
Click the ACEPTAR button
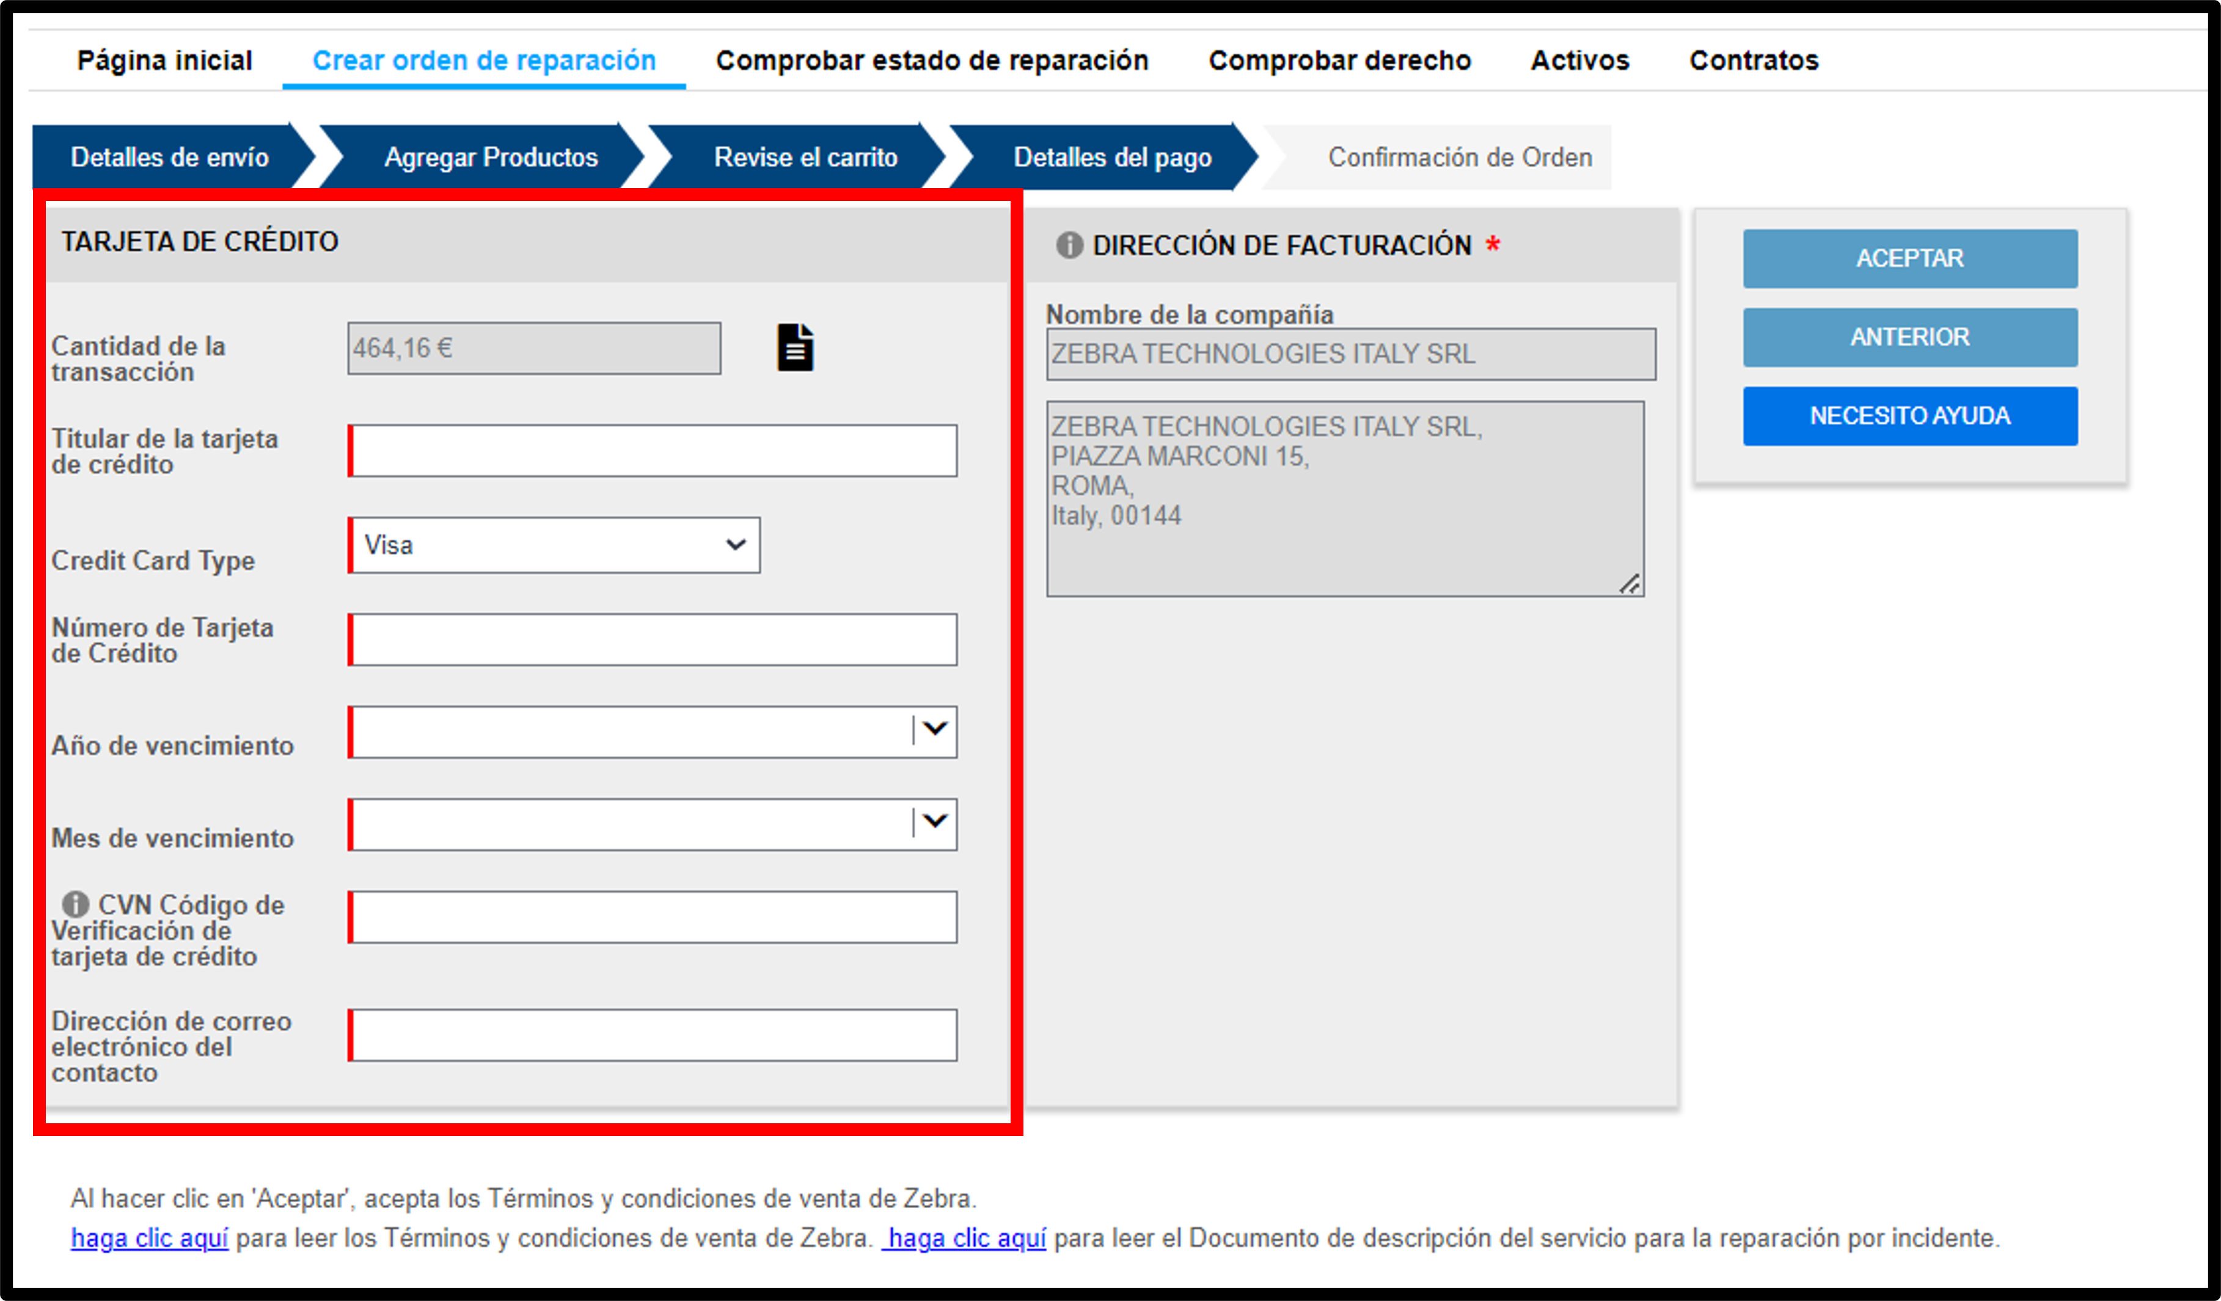coord(1909,258)
